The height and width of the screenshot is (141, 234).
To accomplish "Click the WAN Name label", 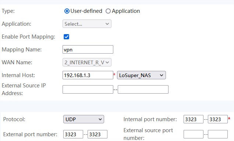I will [x=17, y=62].
